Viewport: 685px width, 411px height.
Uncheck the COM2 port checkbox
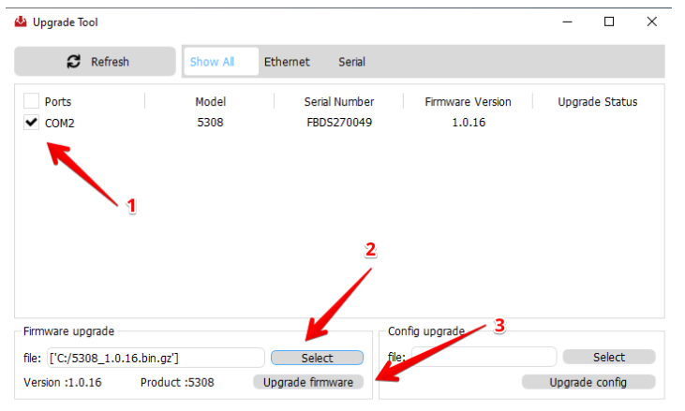(x=32, y=122)
